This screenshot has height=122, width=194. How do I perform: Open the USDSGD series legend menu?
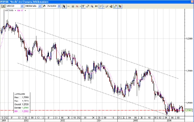[15, 10]
